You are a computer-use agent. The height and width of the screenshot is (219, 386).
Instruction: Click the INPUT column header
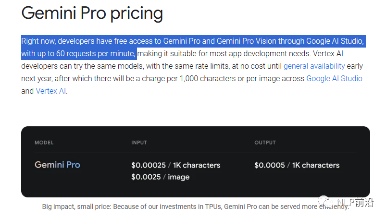click(x=139, y=143)
